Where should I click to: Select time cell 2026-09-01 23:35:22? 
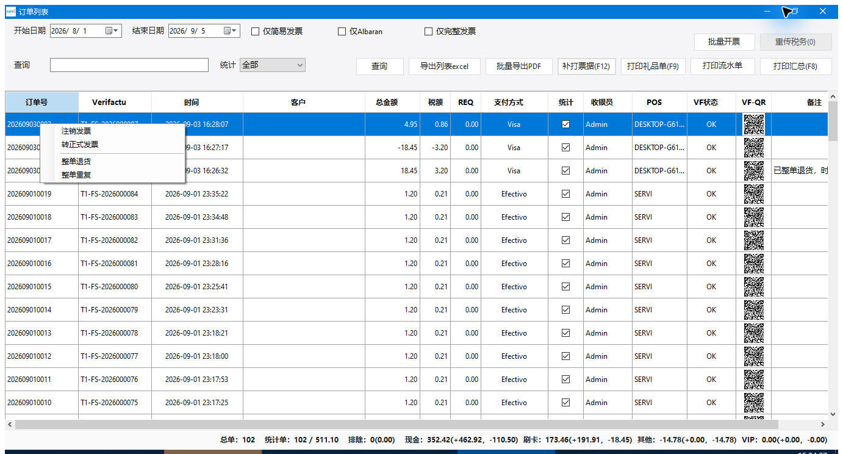197,194
